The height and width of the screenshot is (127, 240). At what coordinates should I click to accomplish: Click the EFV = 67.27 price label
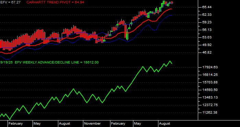click(x=10, y=2)
